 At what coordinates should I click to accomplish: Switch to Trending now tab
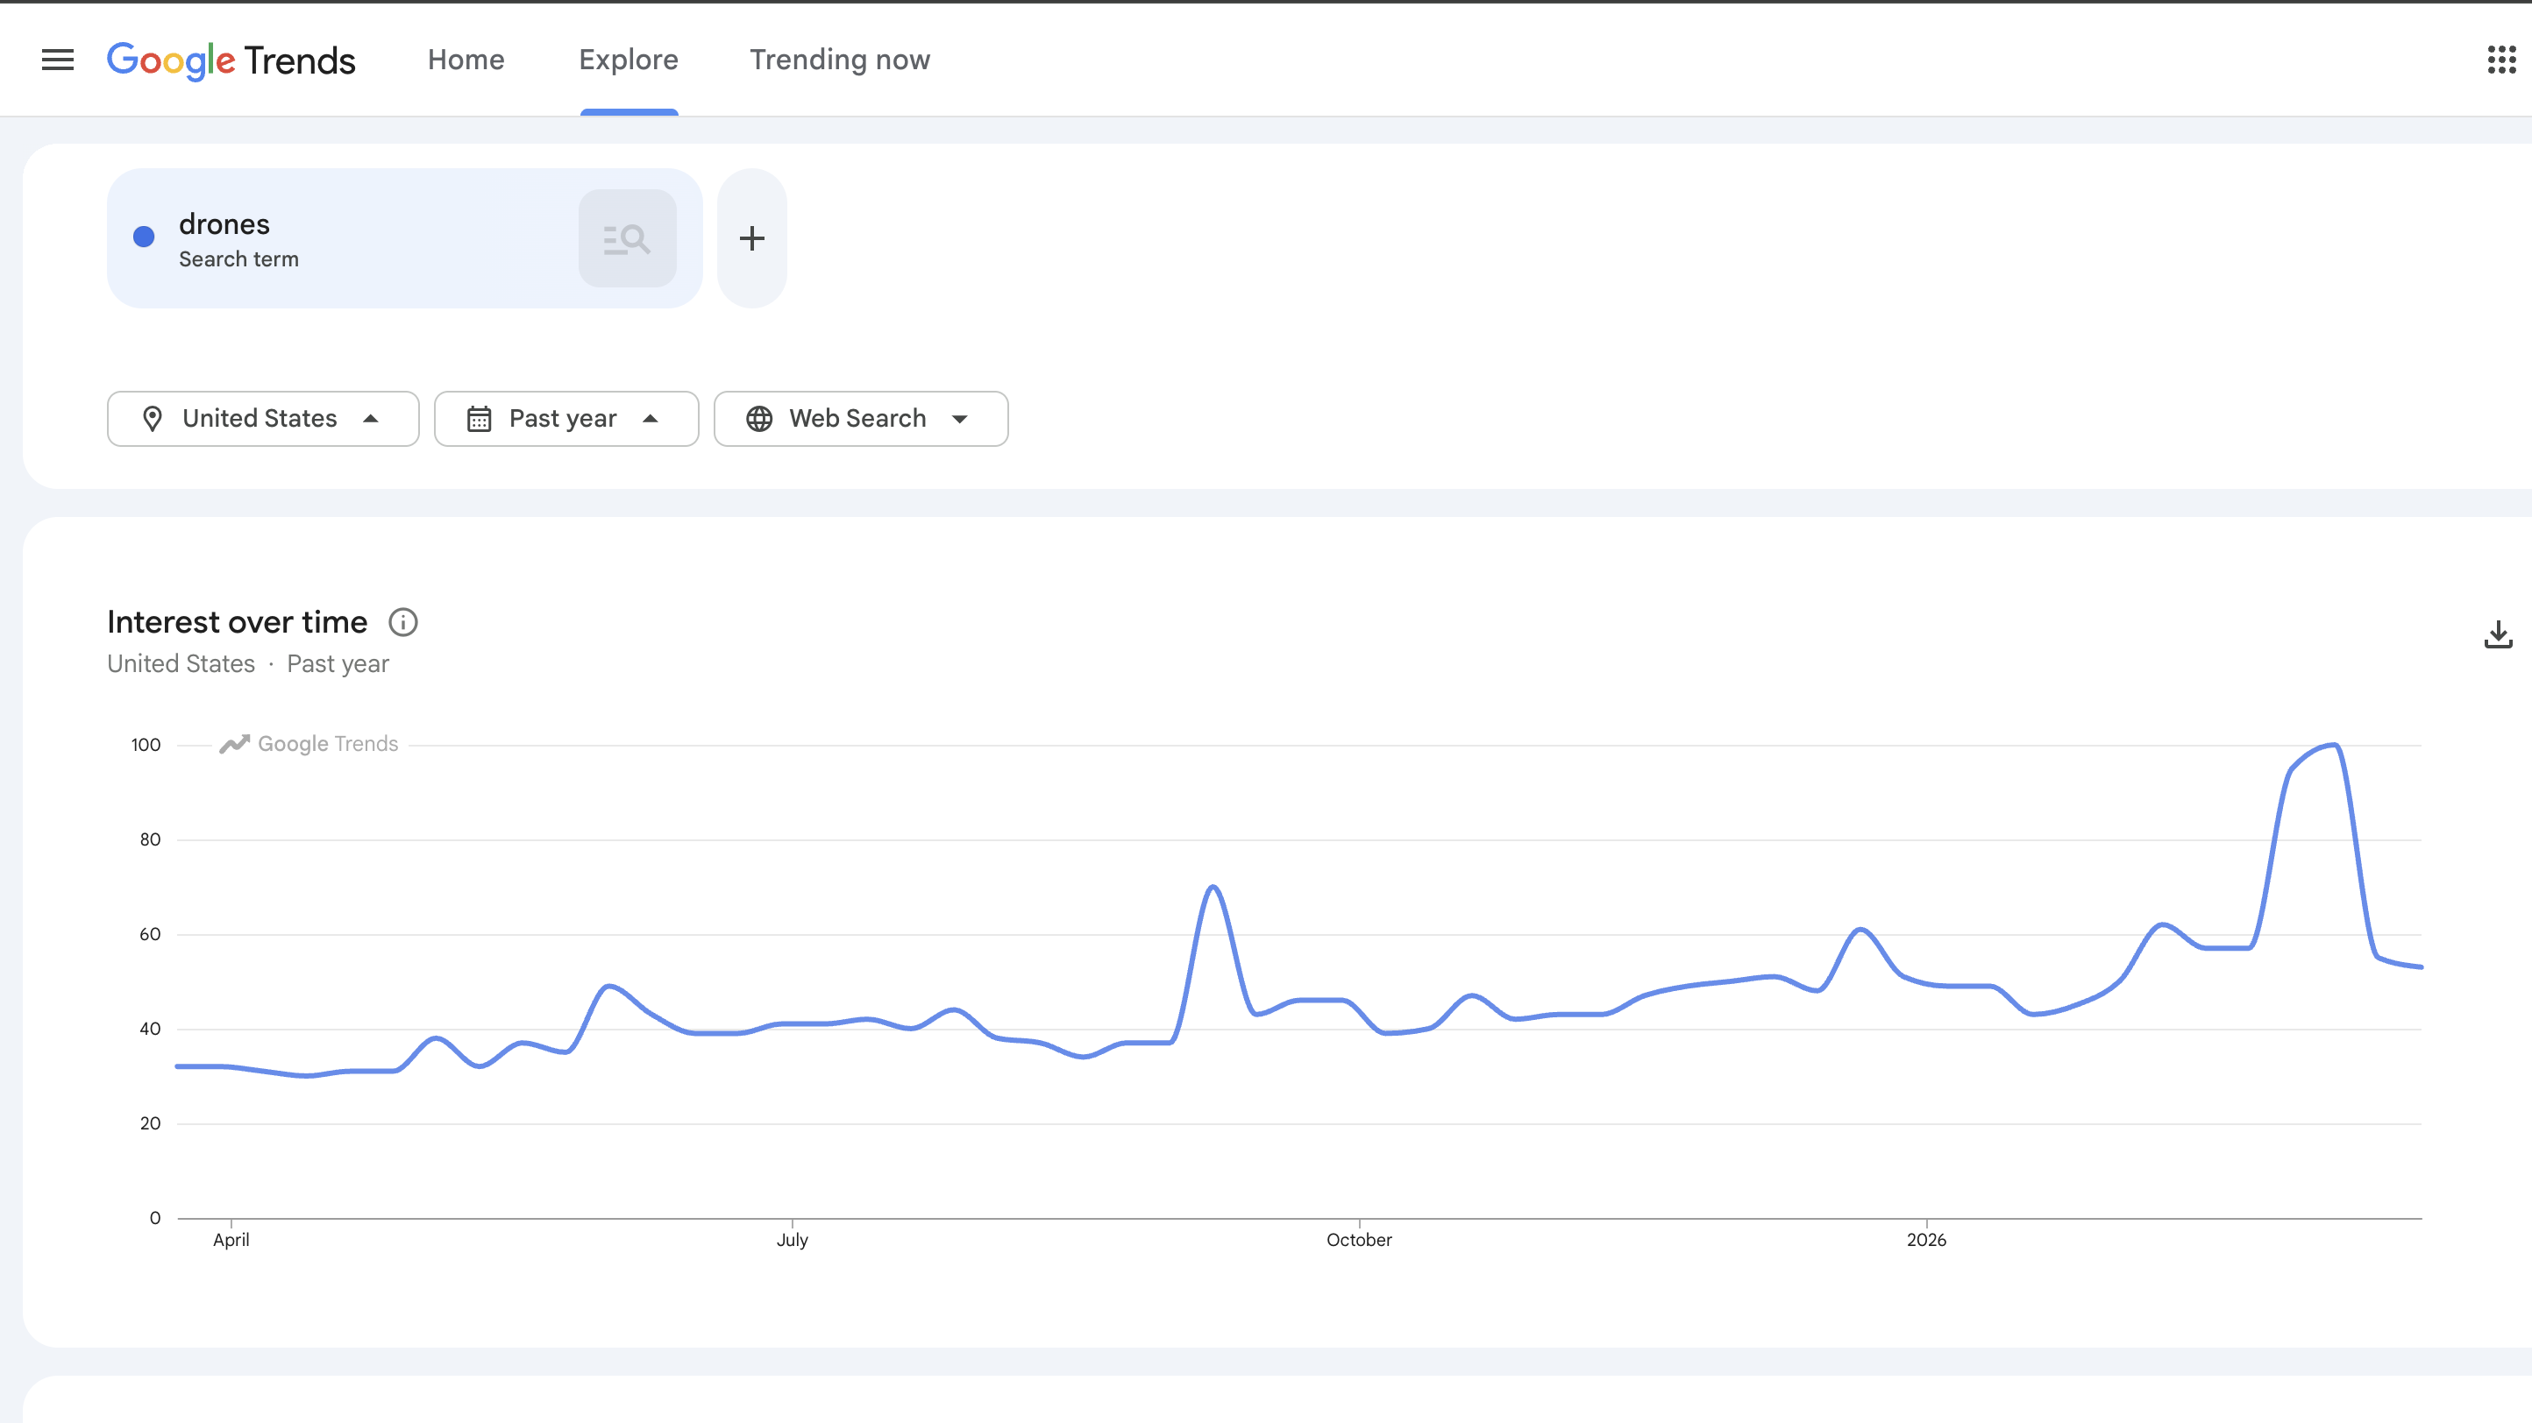[x=839, y=60]
